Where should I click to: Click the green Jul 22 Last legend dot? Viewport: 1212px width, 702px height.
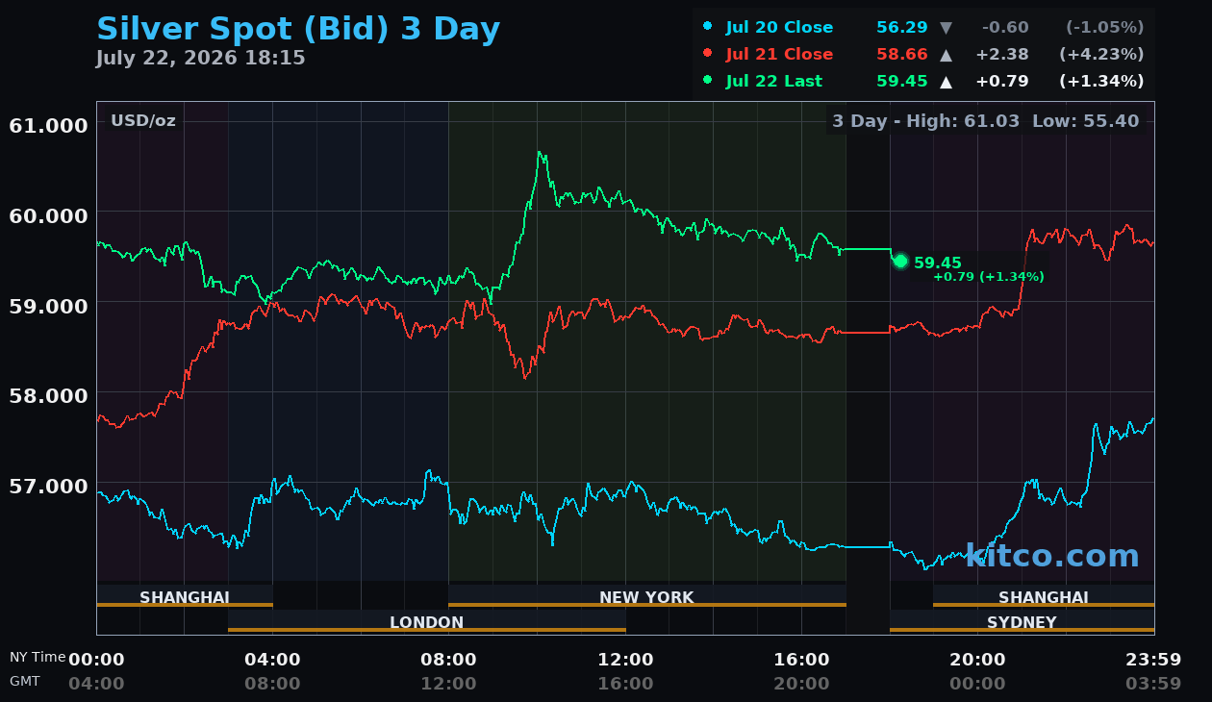pyautogui.click(x=708, y=81)
